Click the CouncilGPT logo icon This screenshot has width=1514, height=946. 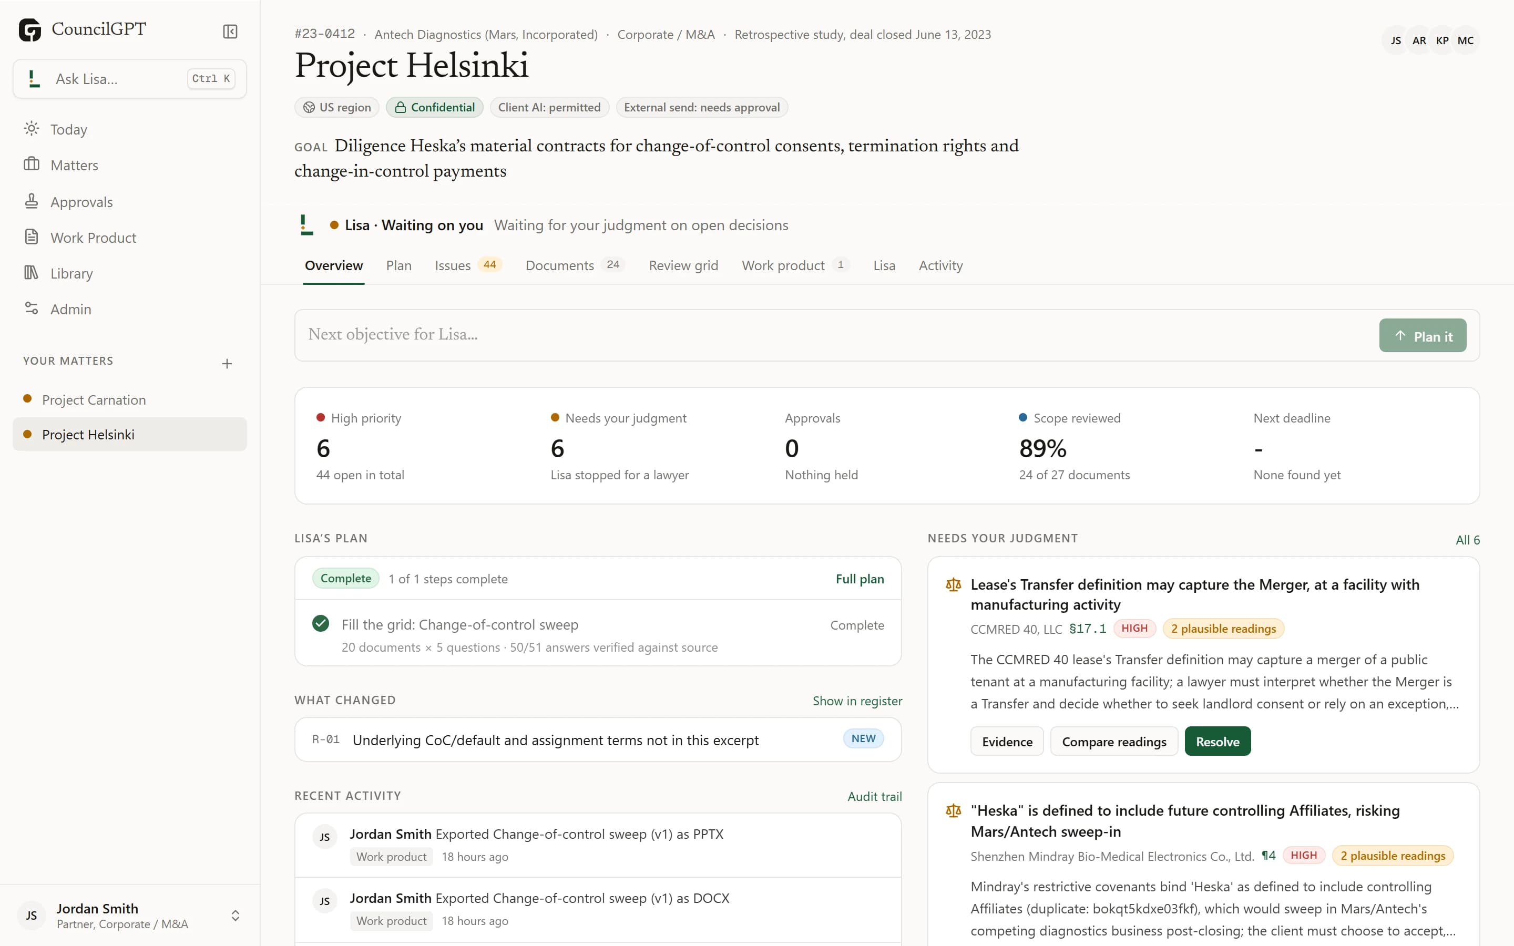tap(30, 29)
